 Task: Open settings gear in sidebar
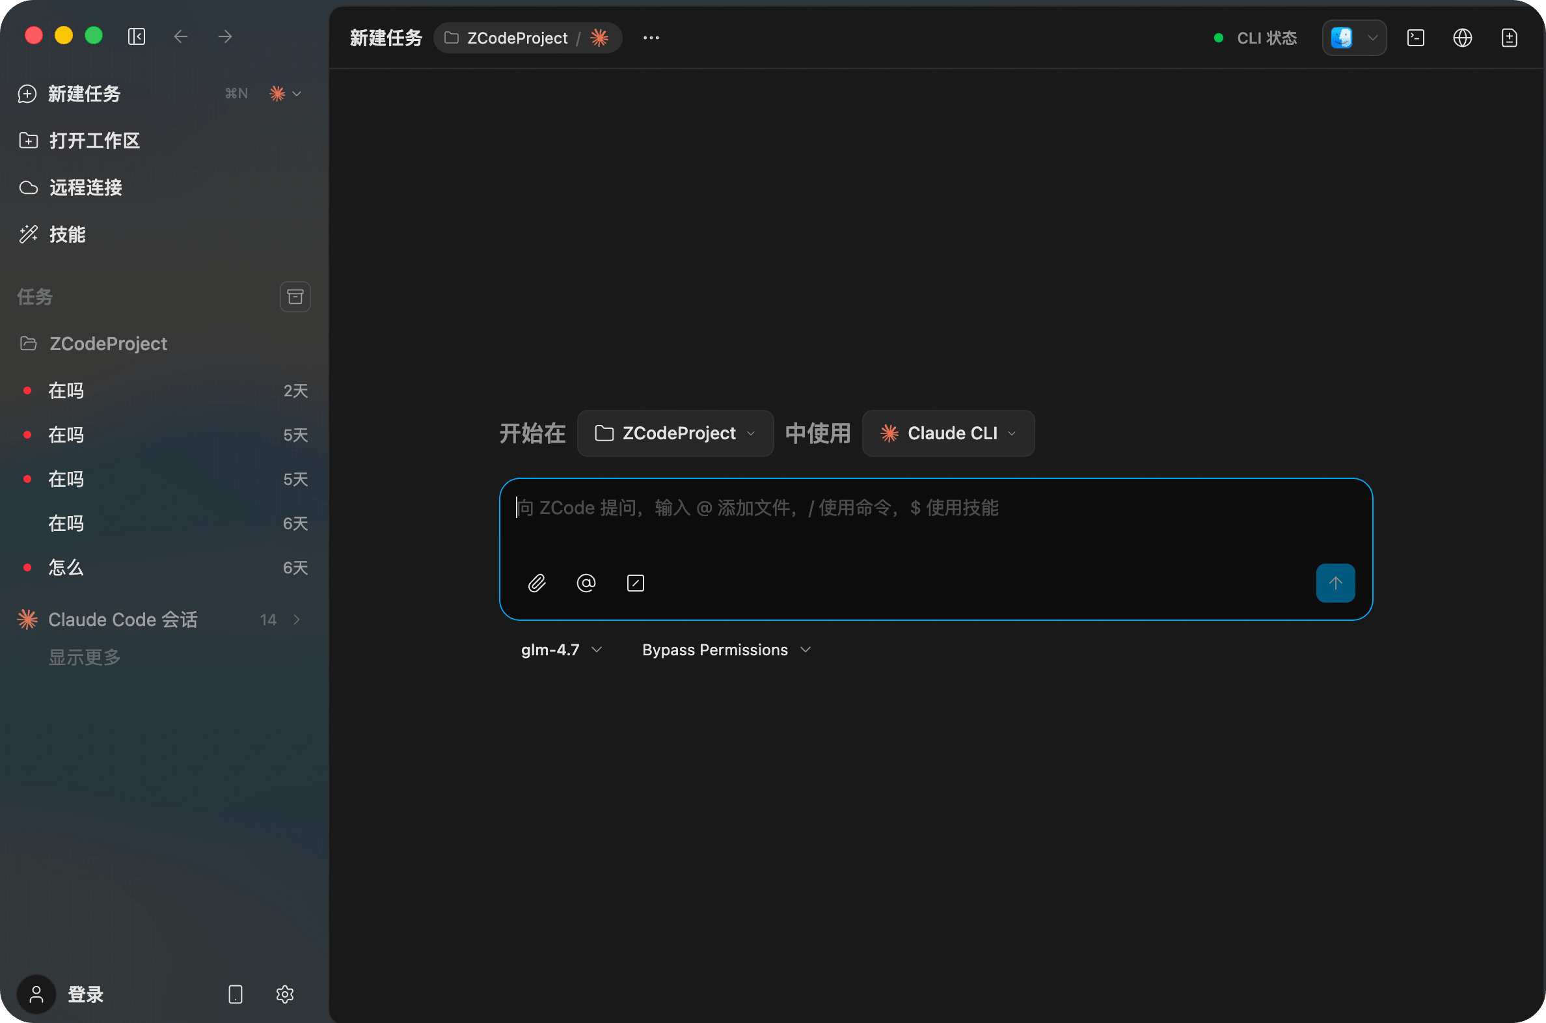tap(284, 994)
